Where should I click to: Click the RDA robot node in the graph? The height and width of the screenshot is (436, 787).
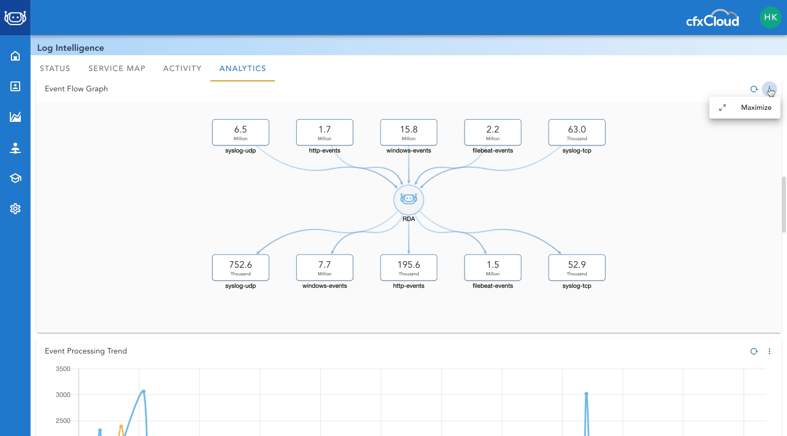point(409,200)
